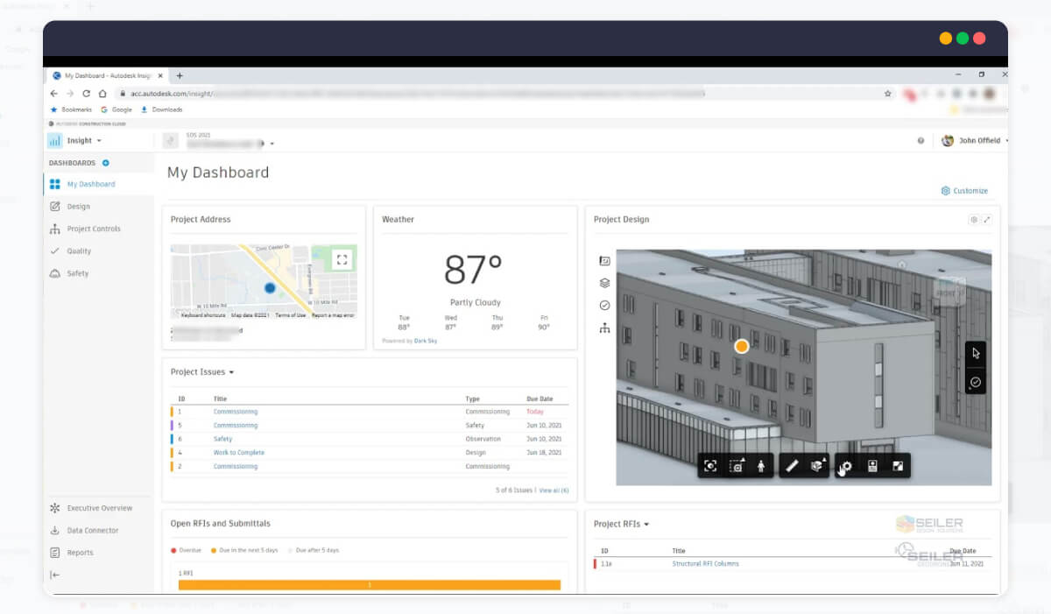
Task: Toggle fullscreen mode for the Project Design widget
Action: [x=986, y=219]
